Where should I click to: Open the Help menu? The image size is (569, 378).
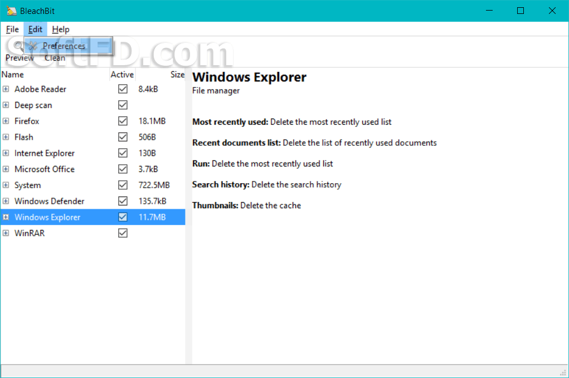(x=61, y=30)
